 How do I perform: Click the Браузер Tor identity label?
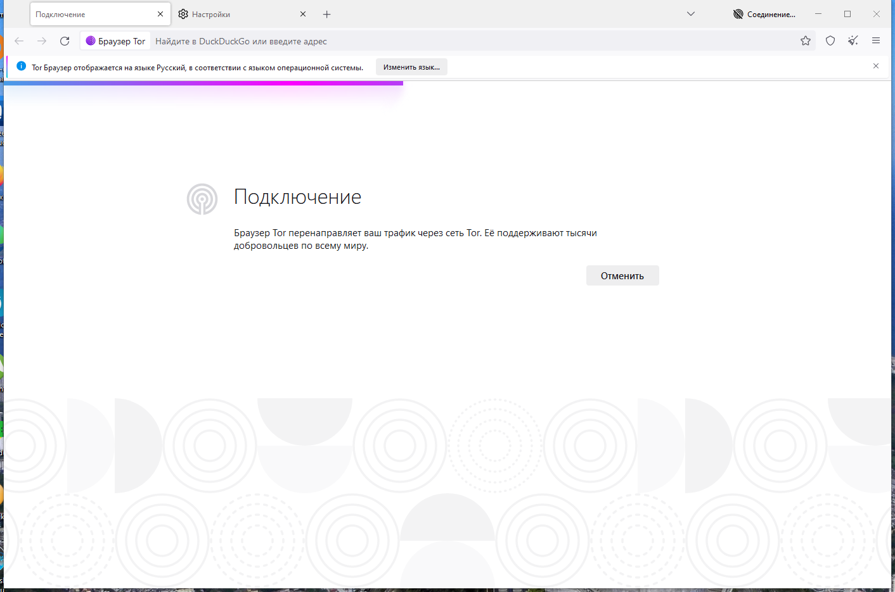(x=122, y=41)
